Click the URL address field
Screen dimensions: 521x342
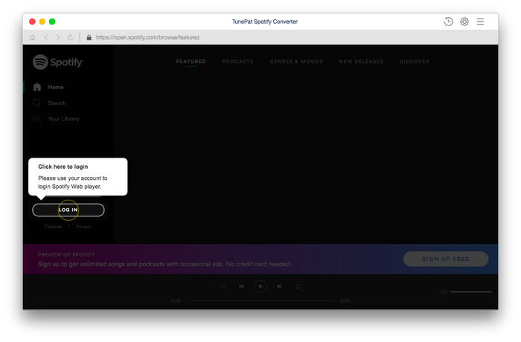(147, 37)
